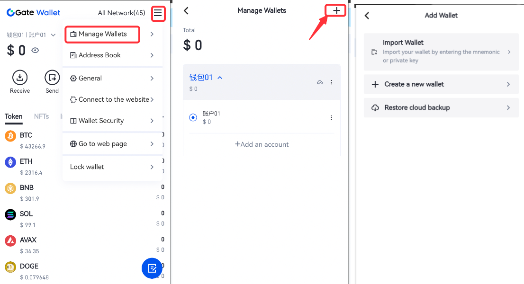524x284 pixels.
Task: Open the All Network(45) selector
Action: click(x=121, y=13)
